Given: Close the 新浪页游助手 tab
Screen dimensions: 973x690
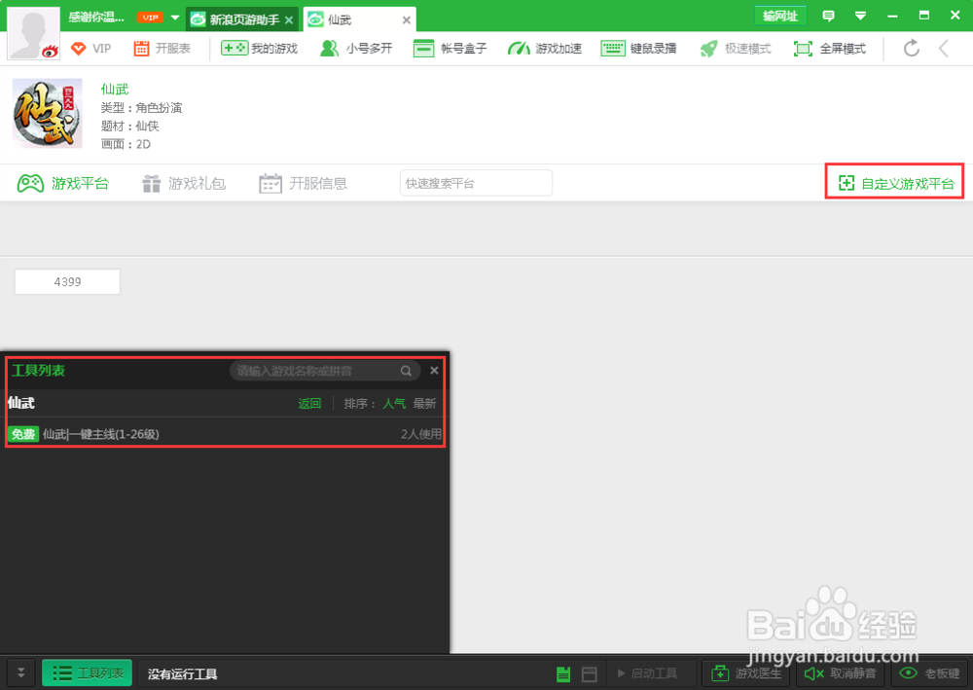Looking at the screenshot, I should click(x=289, y=20).
